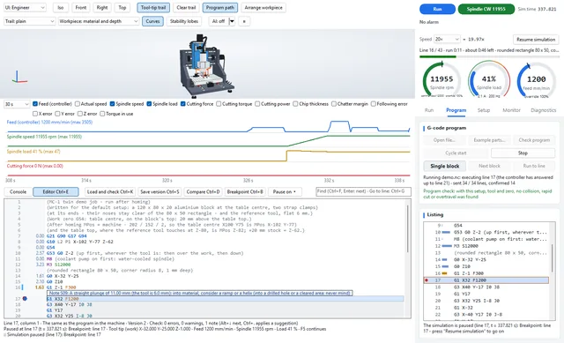
Task: Enable the X error checkbox
Action: pos(35,114)
